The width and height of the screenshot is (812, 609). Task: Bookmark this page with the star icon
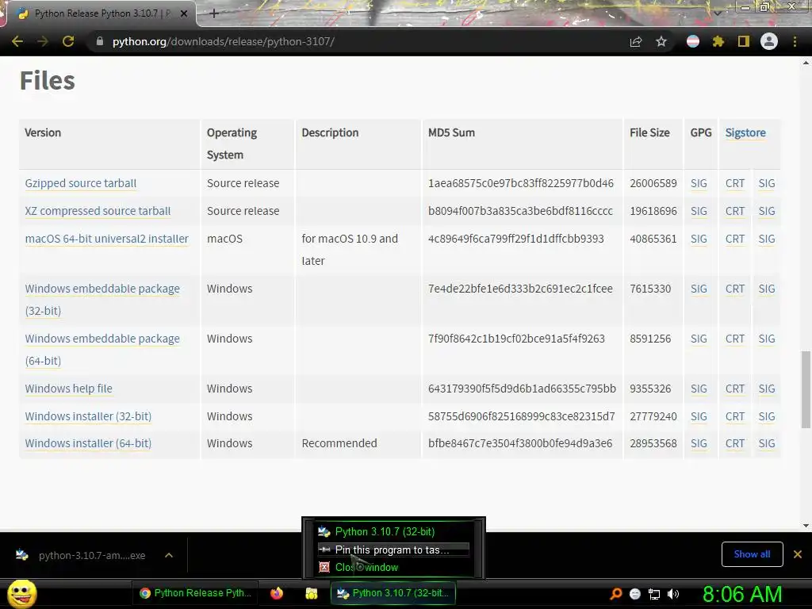click(x=661, y=41)
